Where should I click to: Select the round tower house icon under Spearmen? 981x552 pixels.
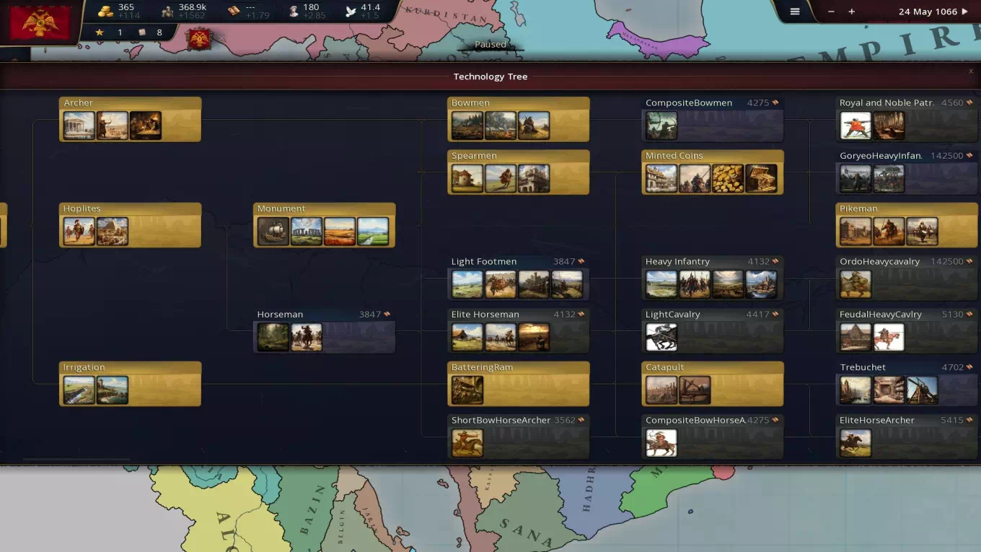467,178
